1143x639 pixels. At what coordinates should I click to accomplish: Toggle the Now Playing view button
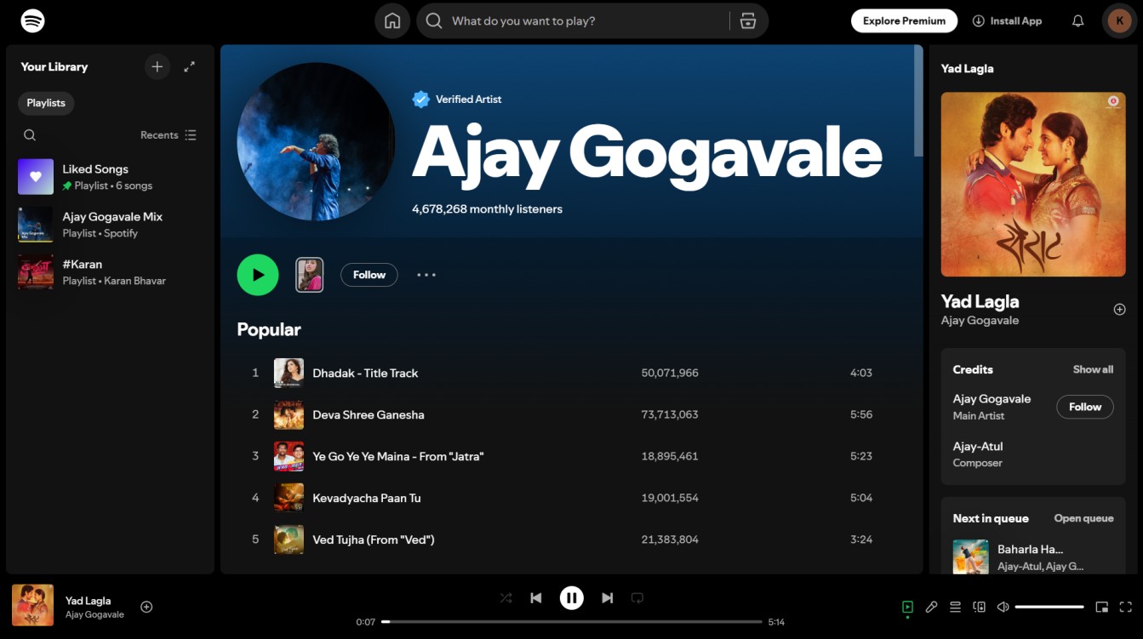pyautogui.click(x=907, y=607)
